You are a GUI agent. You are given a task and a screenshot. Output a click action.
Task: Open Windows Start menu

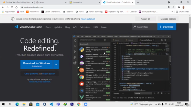coord(3,104)
